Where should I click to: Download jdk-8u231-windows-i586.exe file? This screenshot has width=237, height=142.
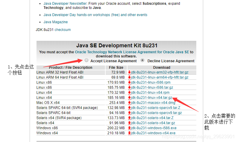pos(154,128)
